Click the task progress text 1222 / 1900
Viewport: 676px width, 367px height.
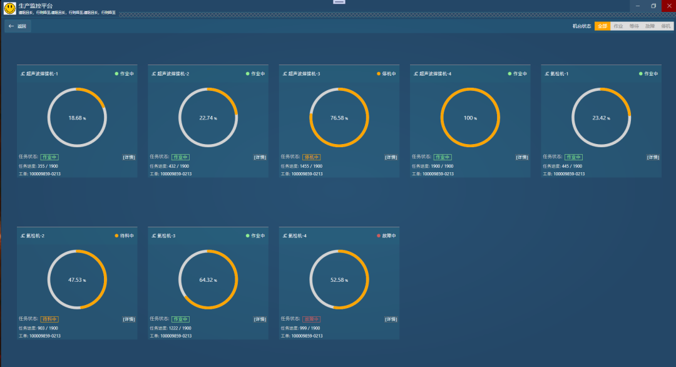(x=180, y=328)
